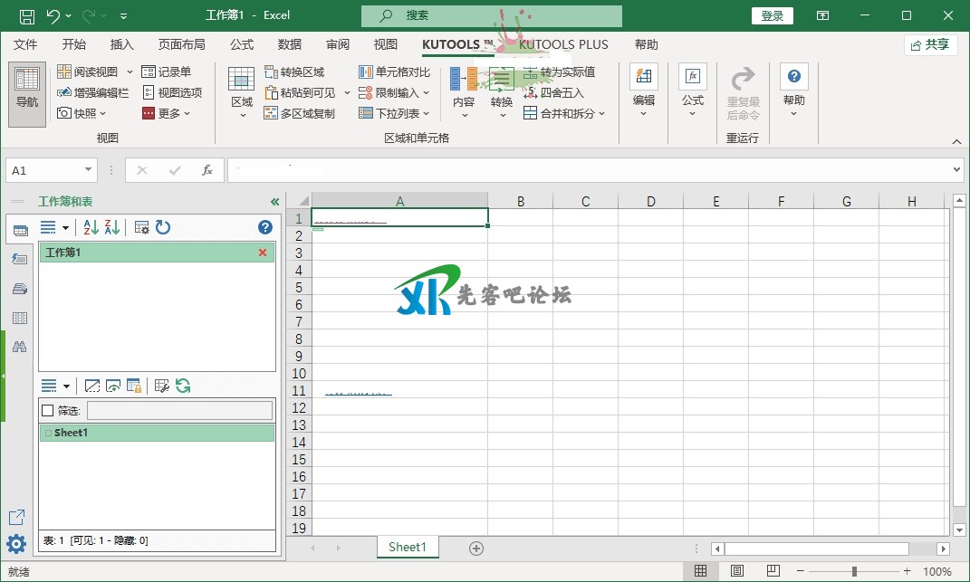Switch to Page Layout view in status bar
Screen dimensions: 970x582
737,571
